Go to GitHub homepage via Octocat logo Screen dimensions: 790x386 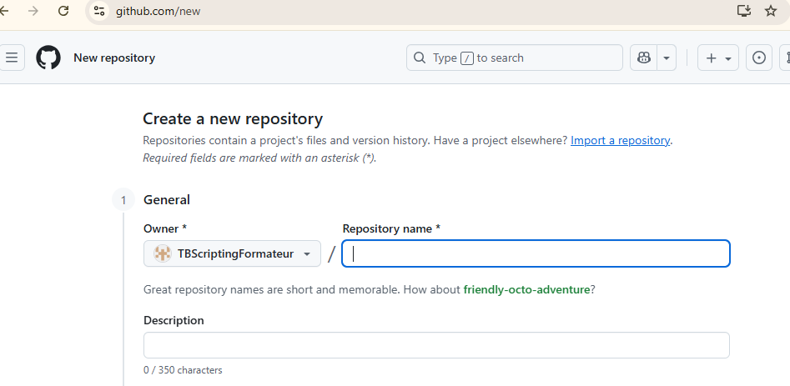point(48,58)
